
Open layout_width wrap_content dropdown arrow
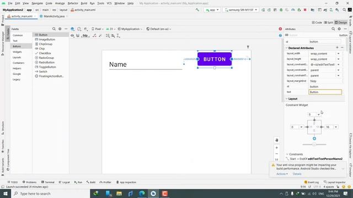point(338,54)
